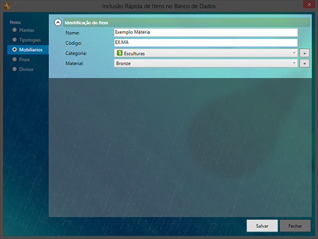Viewport: 318px width, 239px height.
Task: Select the Pisos radio option
Action: click(x=21, y=59)
